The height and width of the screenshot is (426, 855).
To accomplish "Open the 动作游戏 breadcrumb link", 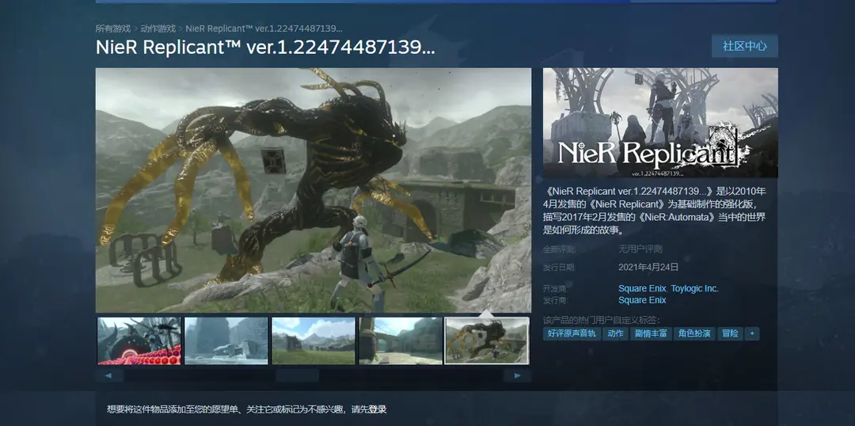I will (x=158, y=29).
